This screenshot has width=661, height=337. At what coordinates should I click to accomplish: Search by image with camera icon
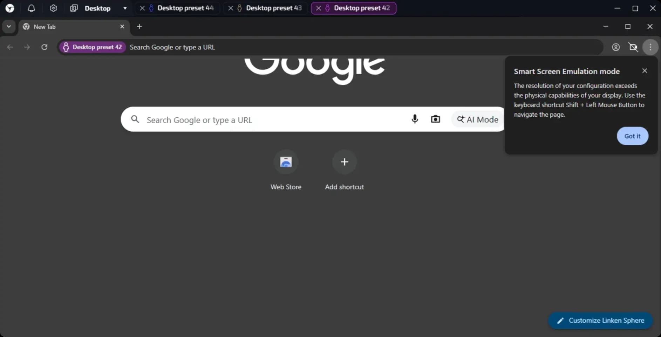pos(435,119)
